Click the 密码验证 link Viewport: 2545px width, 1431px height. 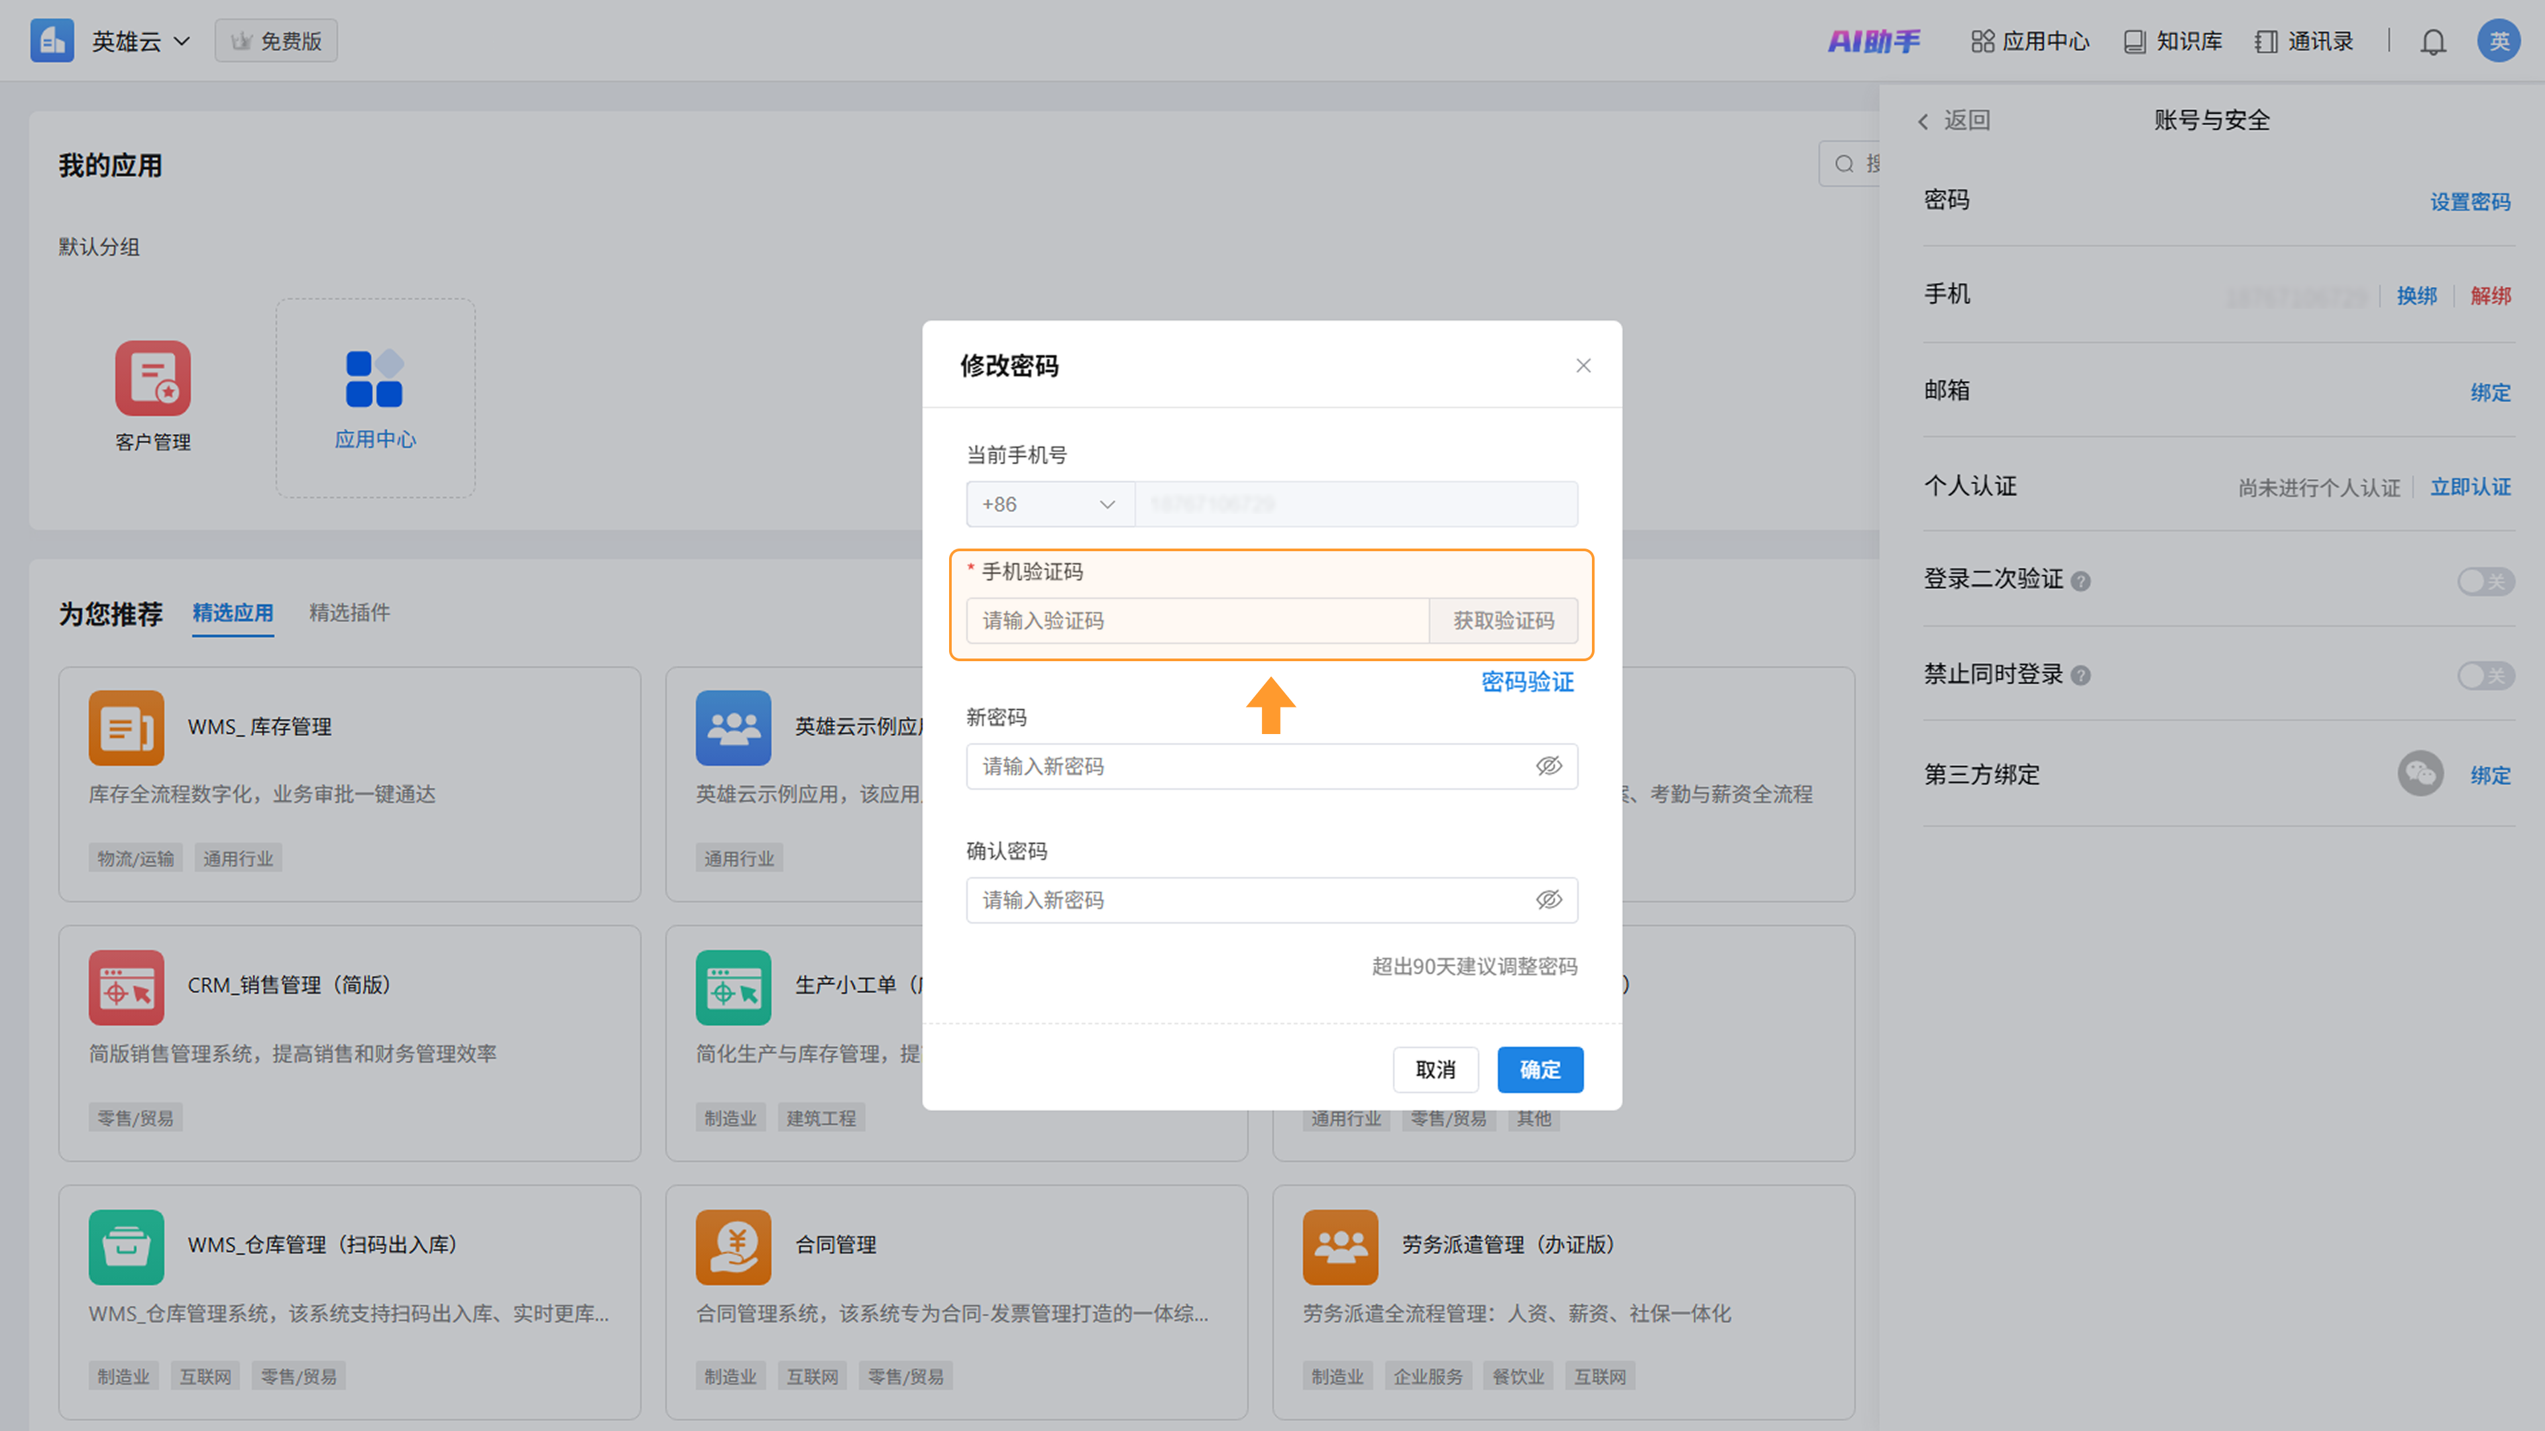click(x=1526, y=682)
